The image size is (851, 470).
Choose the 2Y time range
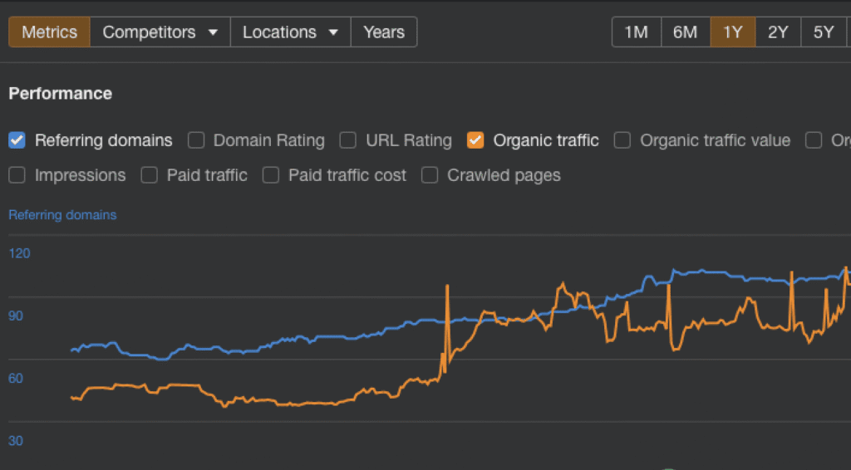(778, 32)
